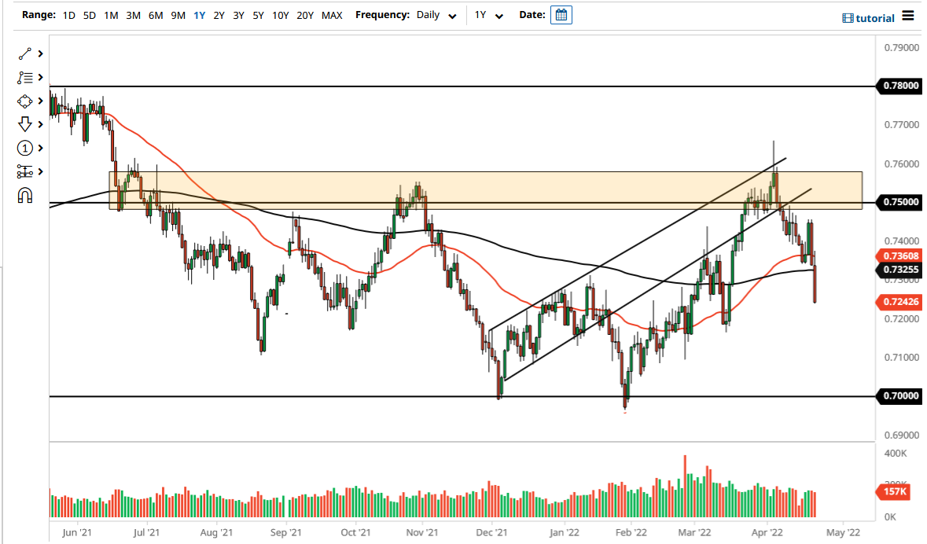Open the Fibonacci retracement tool
Screen dimensions: 927x544
24,77
